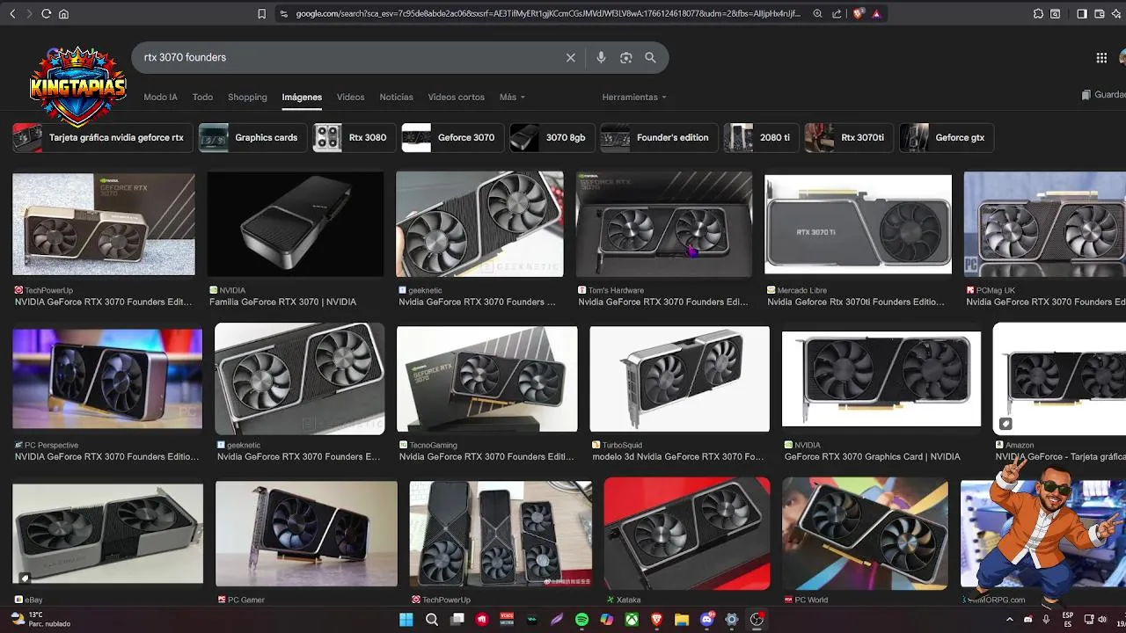
Task: Open Brave browser from the taskbar
Action: tap(656, 620)
